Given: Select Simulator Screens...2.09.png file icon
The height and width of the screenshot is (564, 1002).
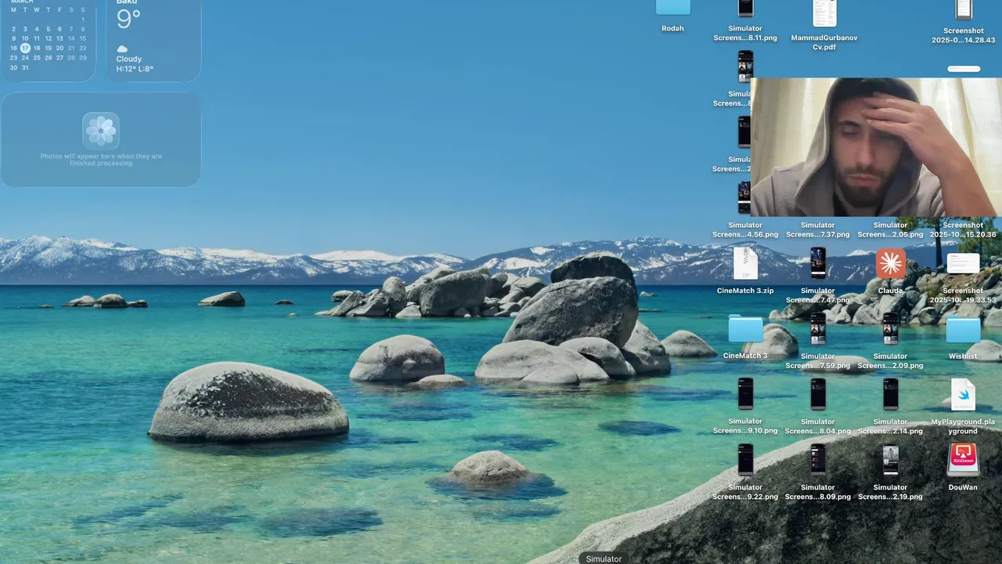Looking at the screenshot, I should tap(890, 329).
